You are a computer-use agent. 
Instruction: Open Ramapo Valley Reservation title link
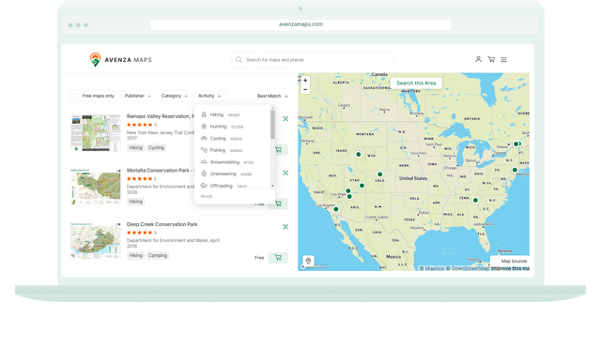[x=161, y=116]
